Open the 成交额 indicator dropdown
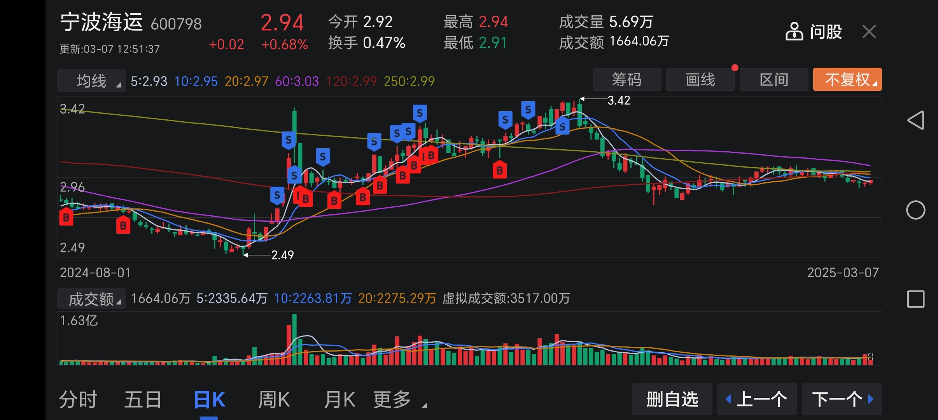This screenshot has height=420, width=938. click(x=91, y=299)
